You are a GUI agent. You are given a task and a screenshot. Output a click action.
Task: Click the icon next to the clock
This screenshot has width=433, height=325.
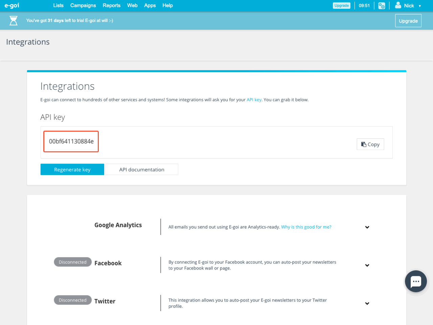(x=382, y=6)
